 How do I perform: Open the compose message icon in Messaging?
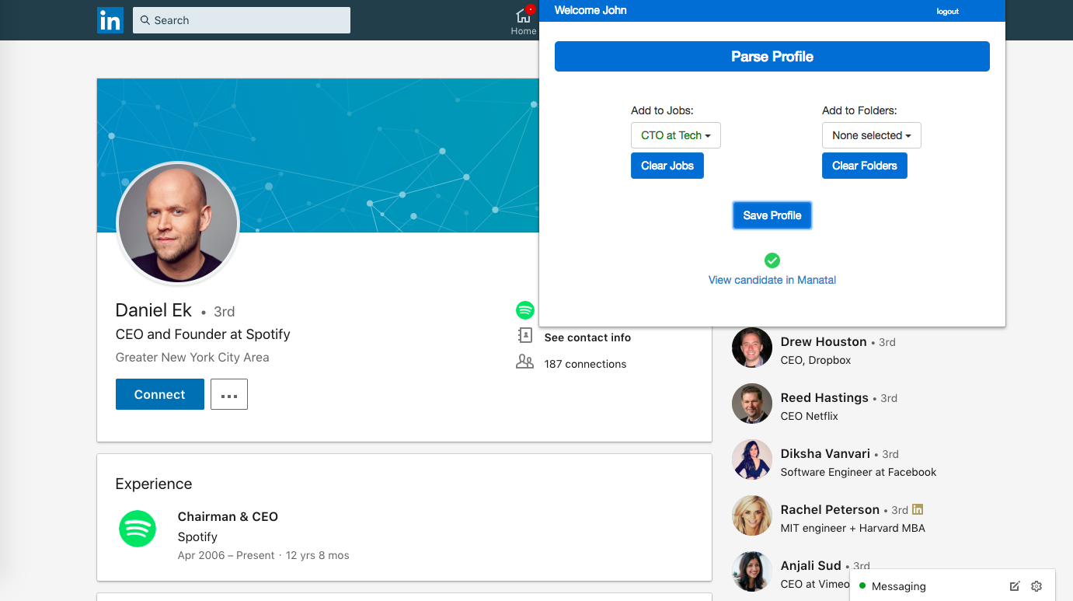1015,586
